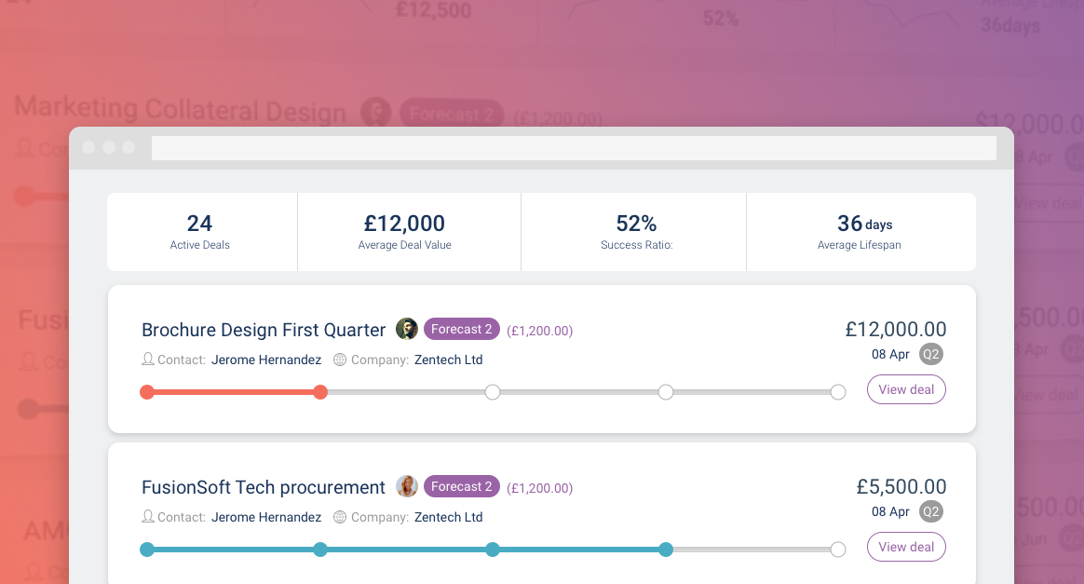Click the 52% Success Ratio tile
The width and height of the screenshot is (1084, 584).
[x=634, y=232]
